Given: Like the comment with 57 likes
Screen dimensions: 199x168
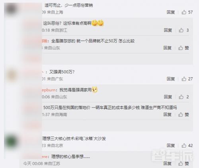Looking at the screenshot, I should point(187,12).
